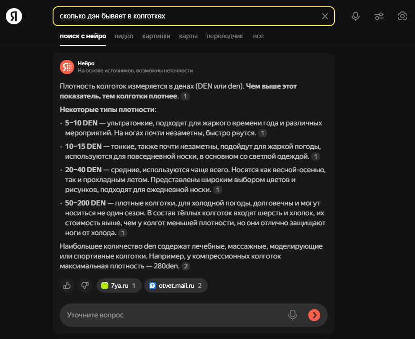This screenshot has height=339, width=415.
Task: Click source badge 2 after 280den
Action: (x=186, y=266)
